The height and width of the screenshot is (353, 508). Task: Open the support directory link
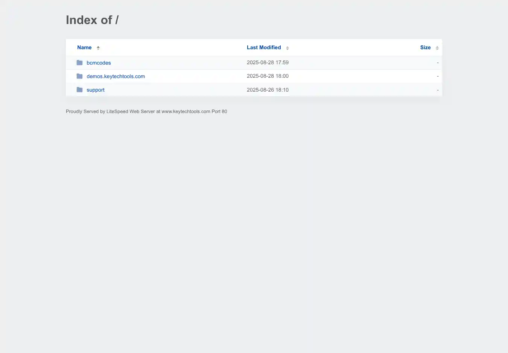[x=96, y=90]
